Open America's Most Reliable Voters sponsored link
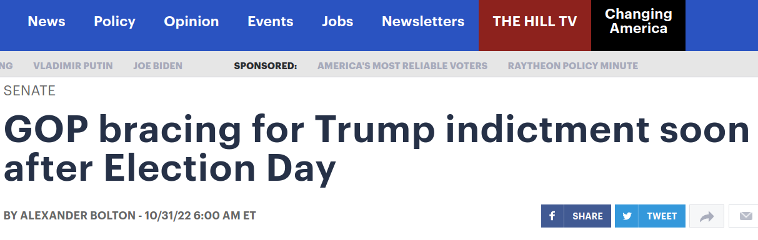This screenshot has width=758, height=240. [402, 65]
